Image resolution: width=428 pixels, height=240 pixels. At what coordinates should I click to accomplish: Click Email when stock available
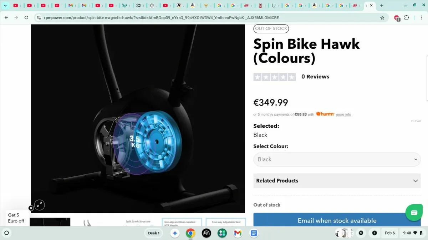pyautogui.click(x=336, y=220)
